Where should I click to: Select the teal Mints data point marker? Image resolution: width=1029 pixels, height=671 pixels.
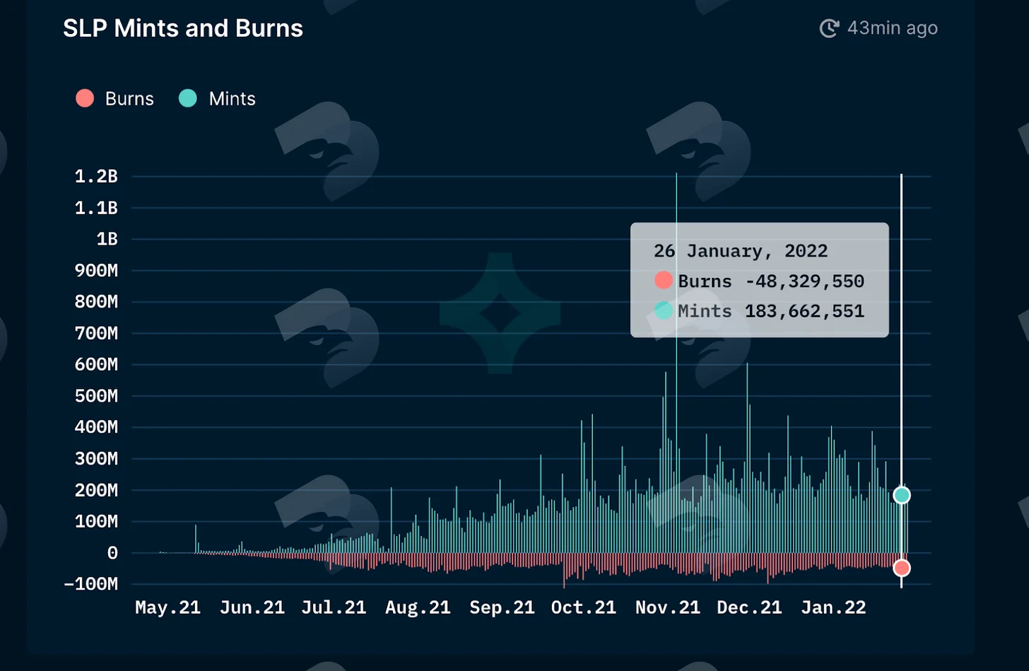tap(901, 495)
